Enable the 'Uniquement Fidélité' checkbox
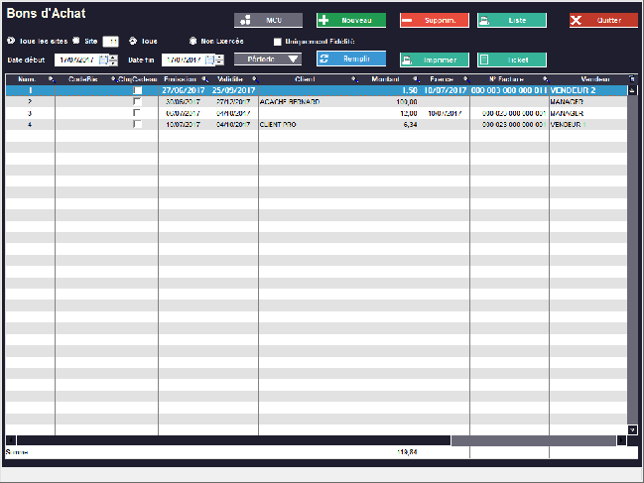The height and width of the screenshot is (483, 644). click(278, 42)
